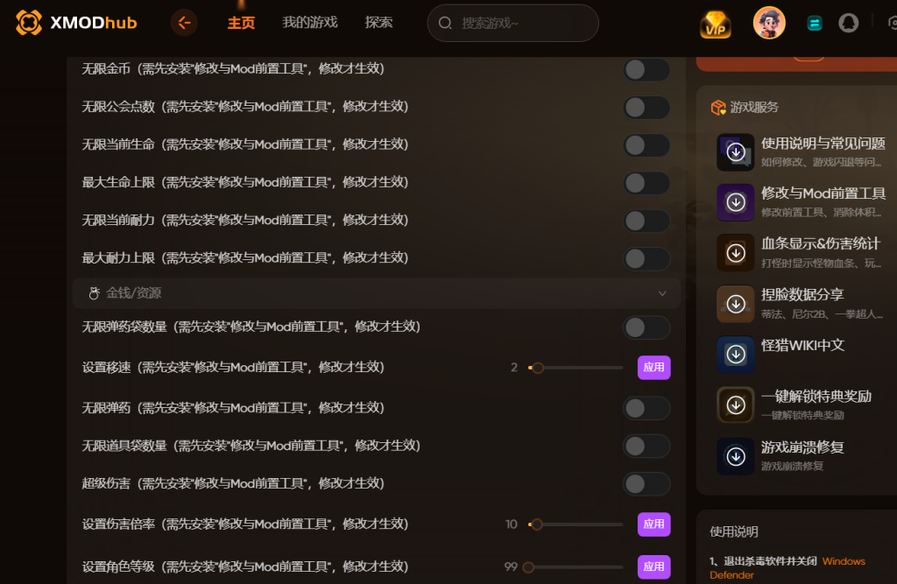
Task: Turn on the 超级伤害 switch
Action: coord(646,484)
